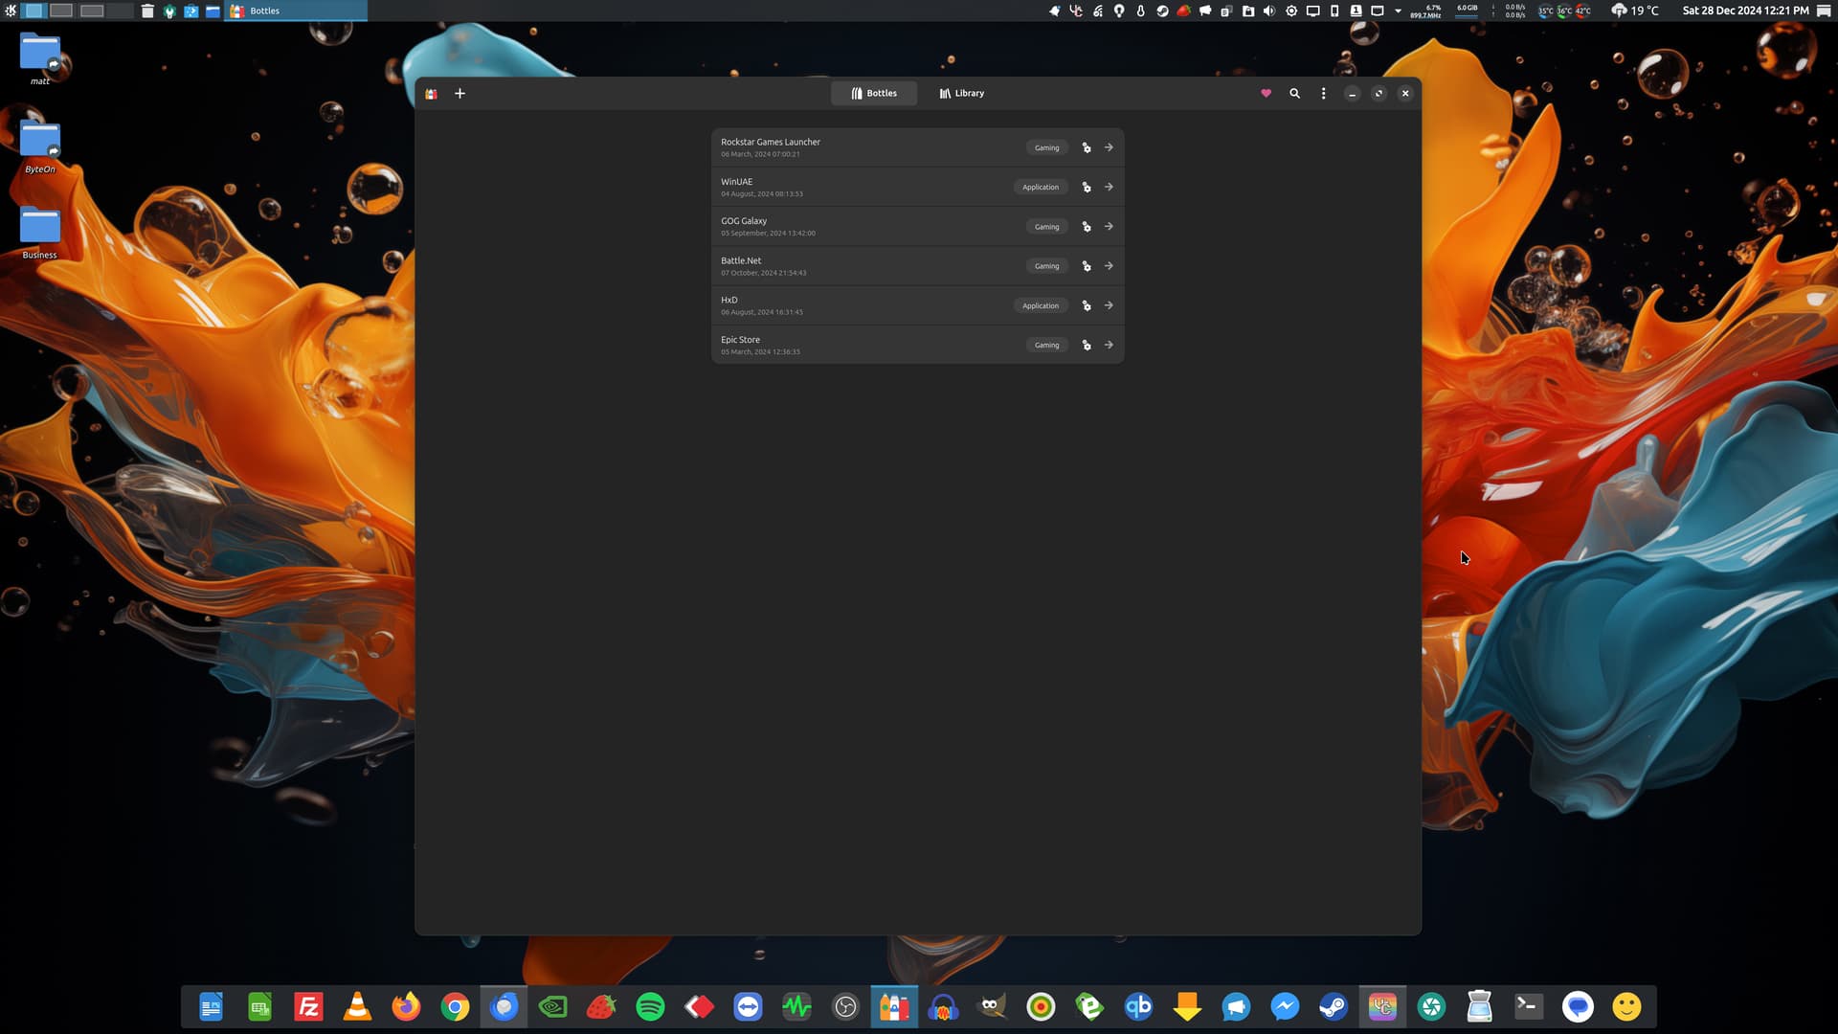Click the Gaming tag on the Epic Store row
Viewport: 1838px width, 1034px height.
click(x=1046, y=345)
